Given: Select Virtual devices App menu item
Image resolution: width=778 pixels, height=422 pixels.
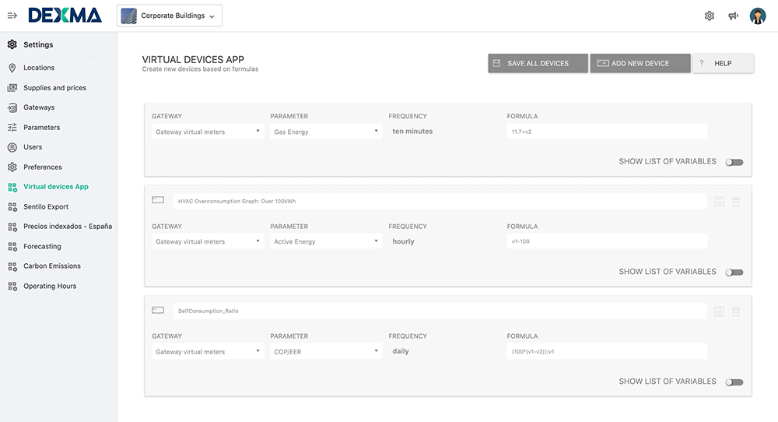Looking at the screenshot, I should 56,187.
